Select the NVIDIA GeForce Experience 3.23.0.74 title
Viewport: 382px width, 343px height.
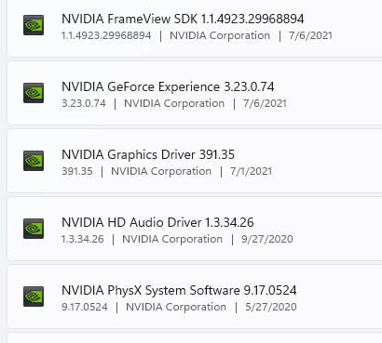tap(168, 86)
